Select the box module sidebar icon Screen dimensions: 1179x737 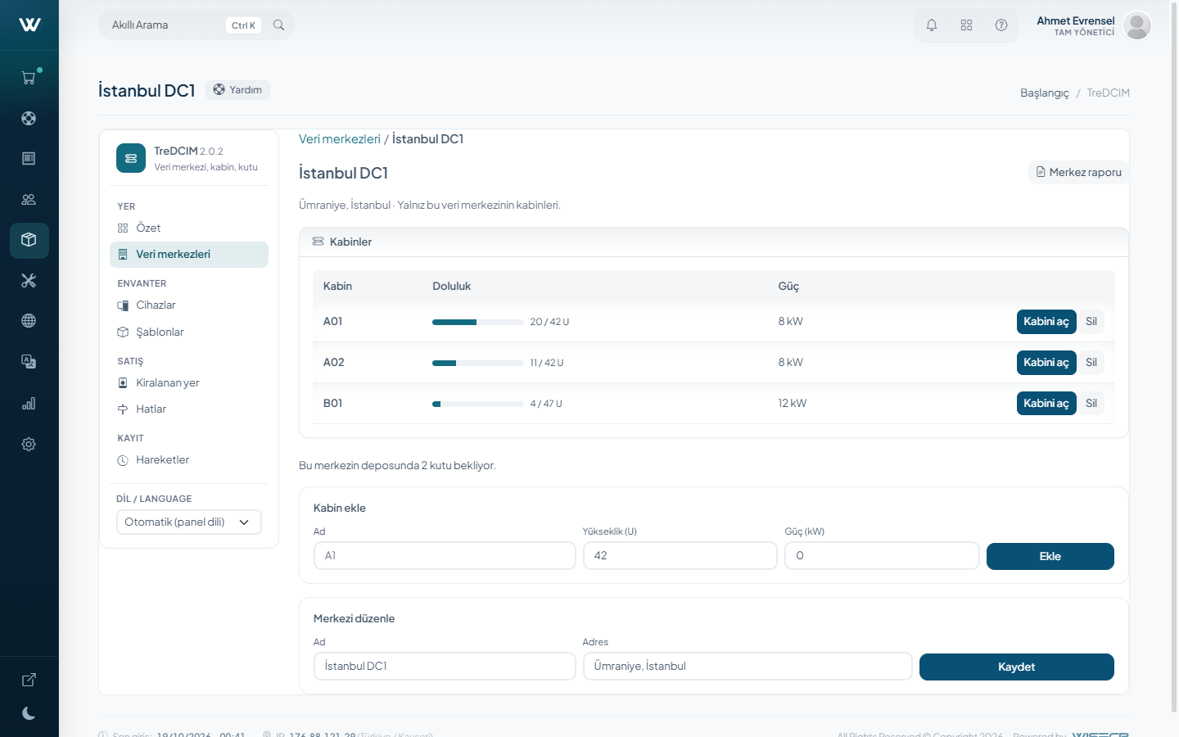[x=29, y=240]
